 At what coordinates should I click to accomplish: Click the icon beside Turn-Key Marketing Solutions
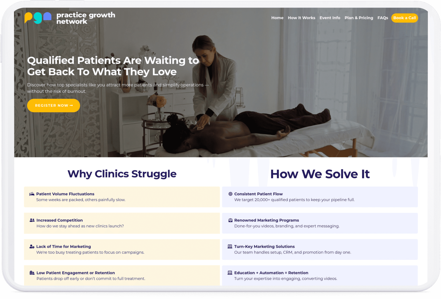230,246
